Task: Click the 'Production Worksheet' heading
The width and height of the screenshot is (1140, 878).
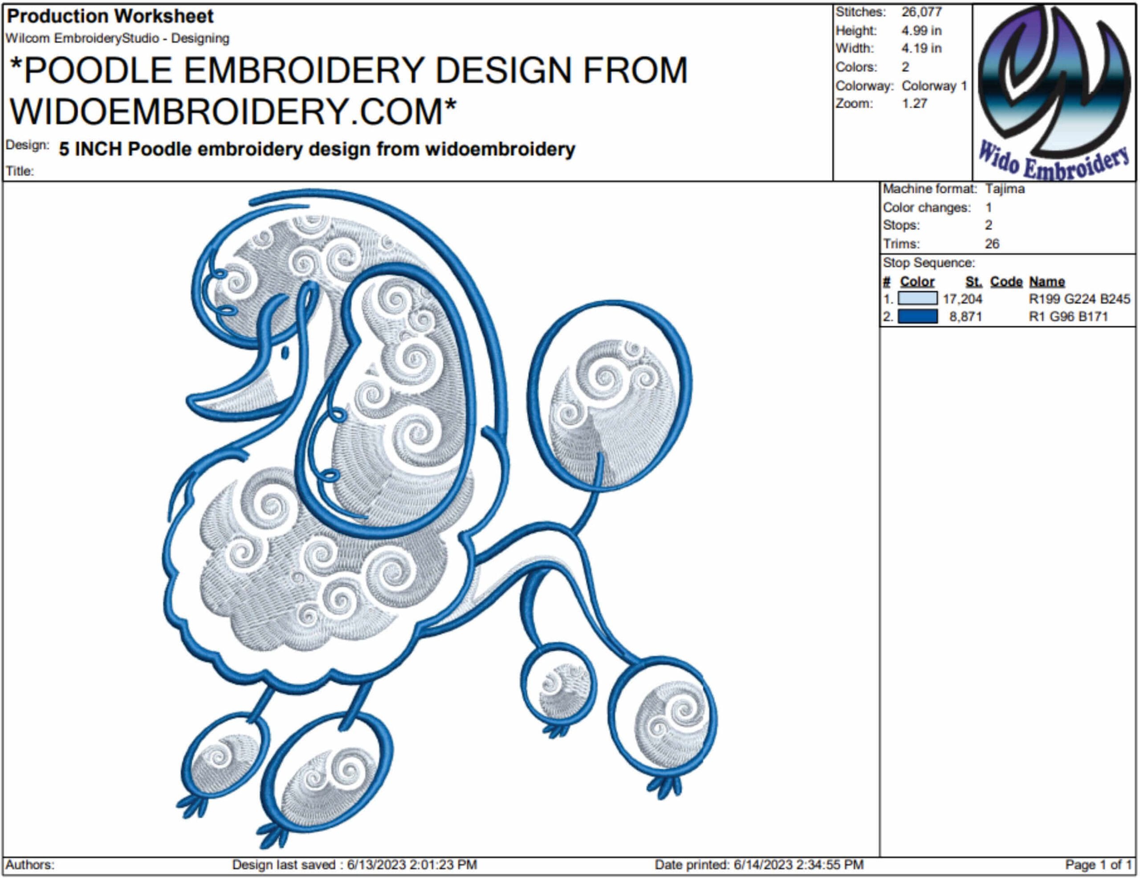Action: pos(110,16)
